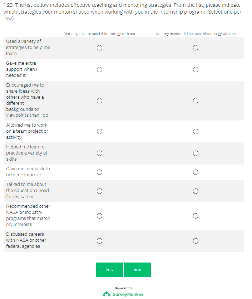The image size is (252, 299).
Task: Mark No for 'Recommended other NASA programs'
Action: (x=196, y=216)
